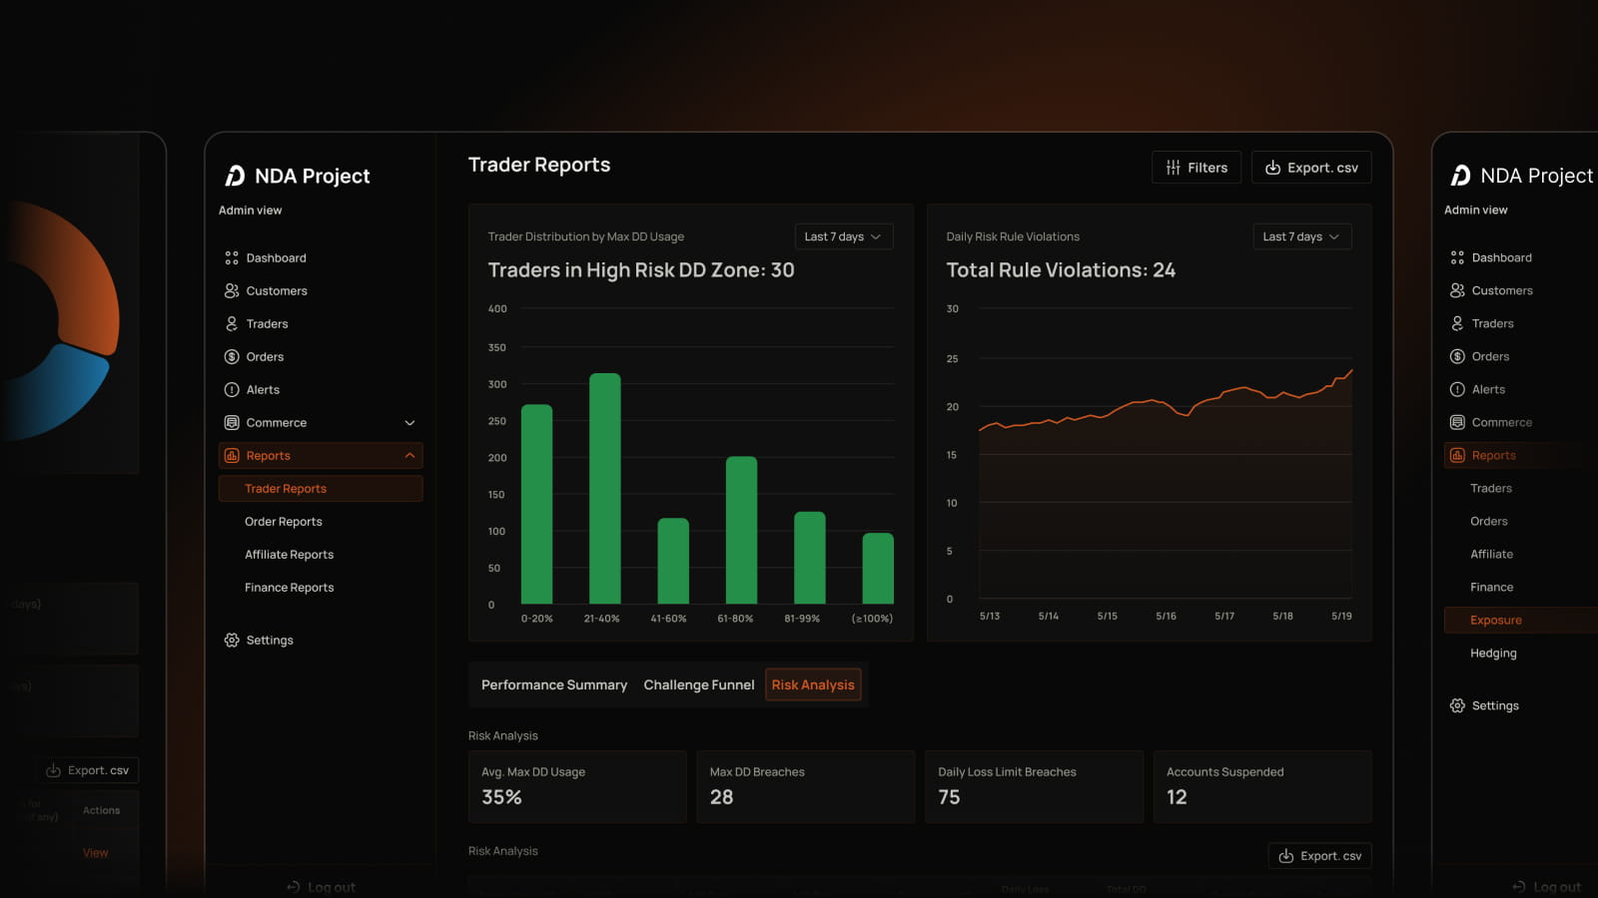This screenshot has width=1598, height=898.
Task: Open Dashboard icon in main sidebar
Action: point(232,257)
